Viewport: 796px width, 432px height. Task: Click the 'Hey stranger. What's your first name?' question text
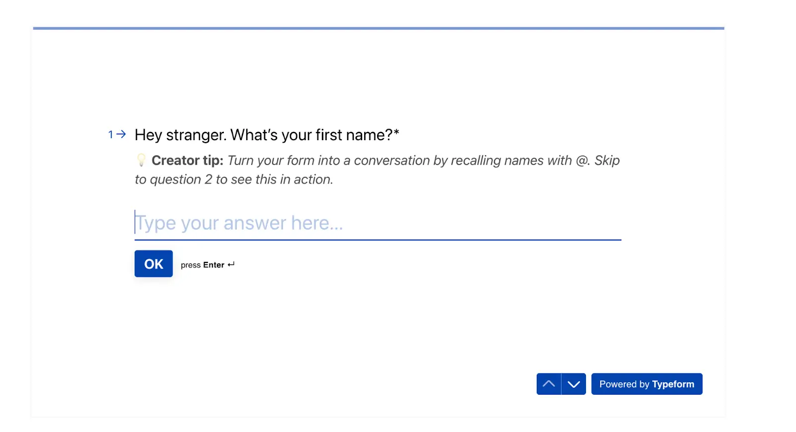coord(267,135)
